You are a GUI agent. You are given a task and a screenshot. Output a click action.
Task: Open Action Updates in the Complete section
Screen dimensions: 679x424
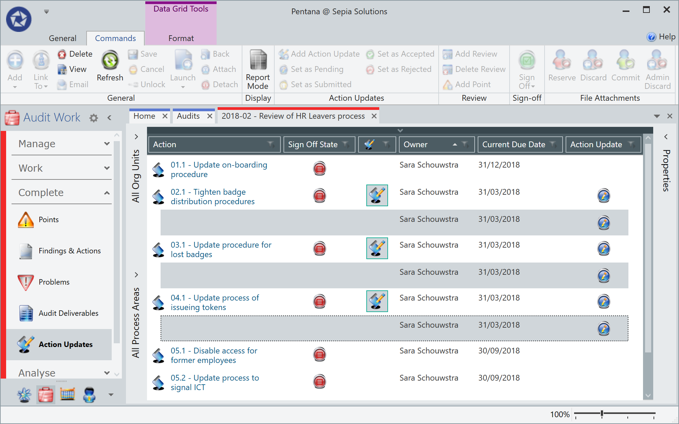(65, 344)
